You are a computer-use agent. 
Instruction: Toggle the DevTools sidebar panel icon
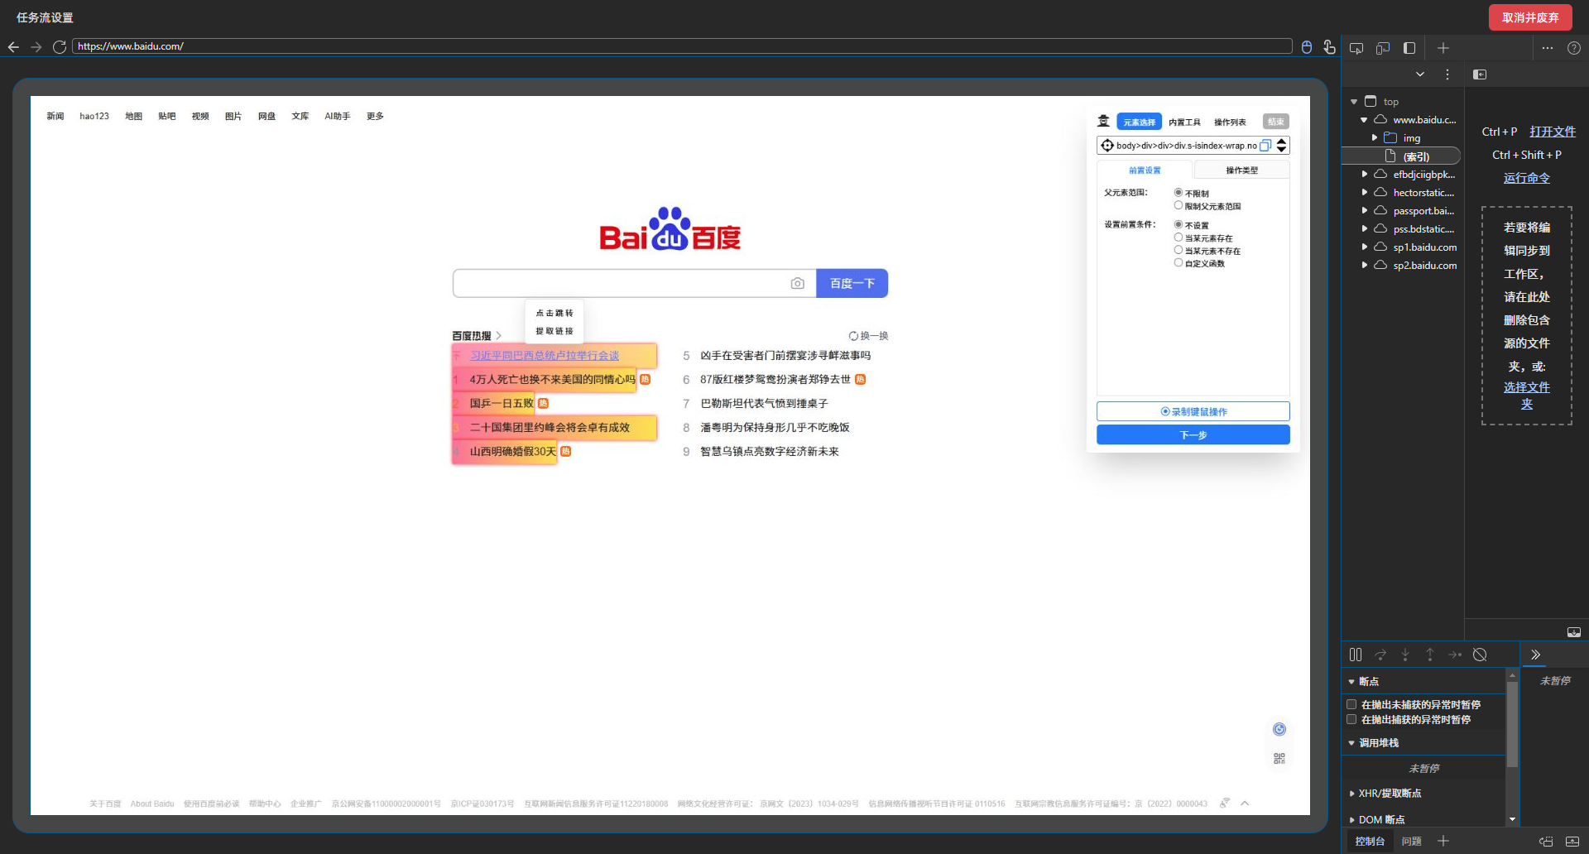click(x=1409, y=48)
